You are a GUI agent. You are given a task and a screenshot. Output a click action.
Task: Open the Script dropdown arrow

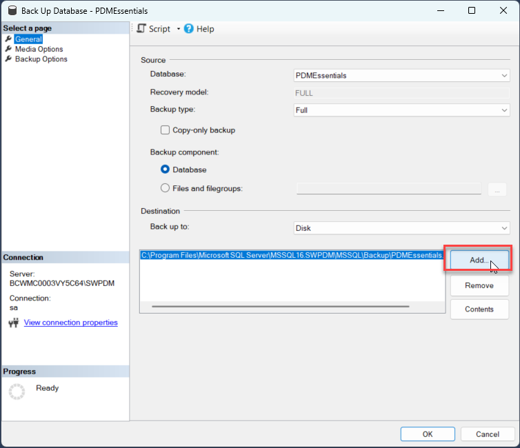point(179,29)
